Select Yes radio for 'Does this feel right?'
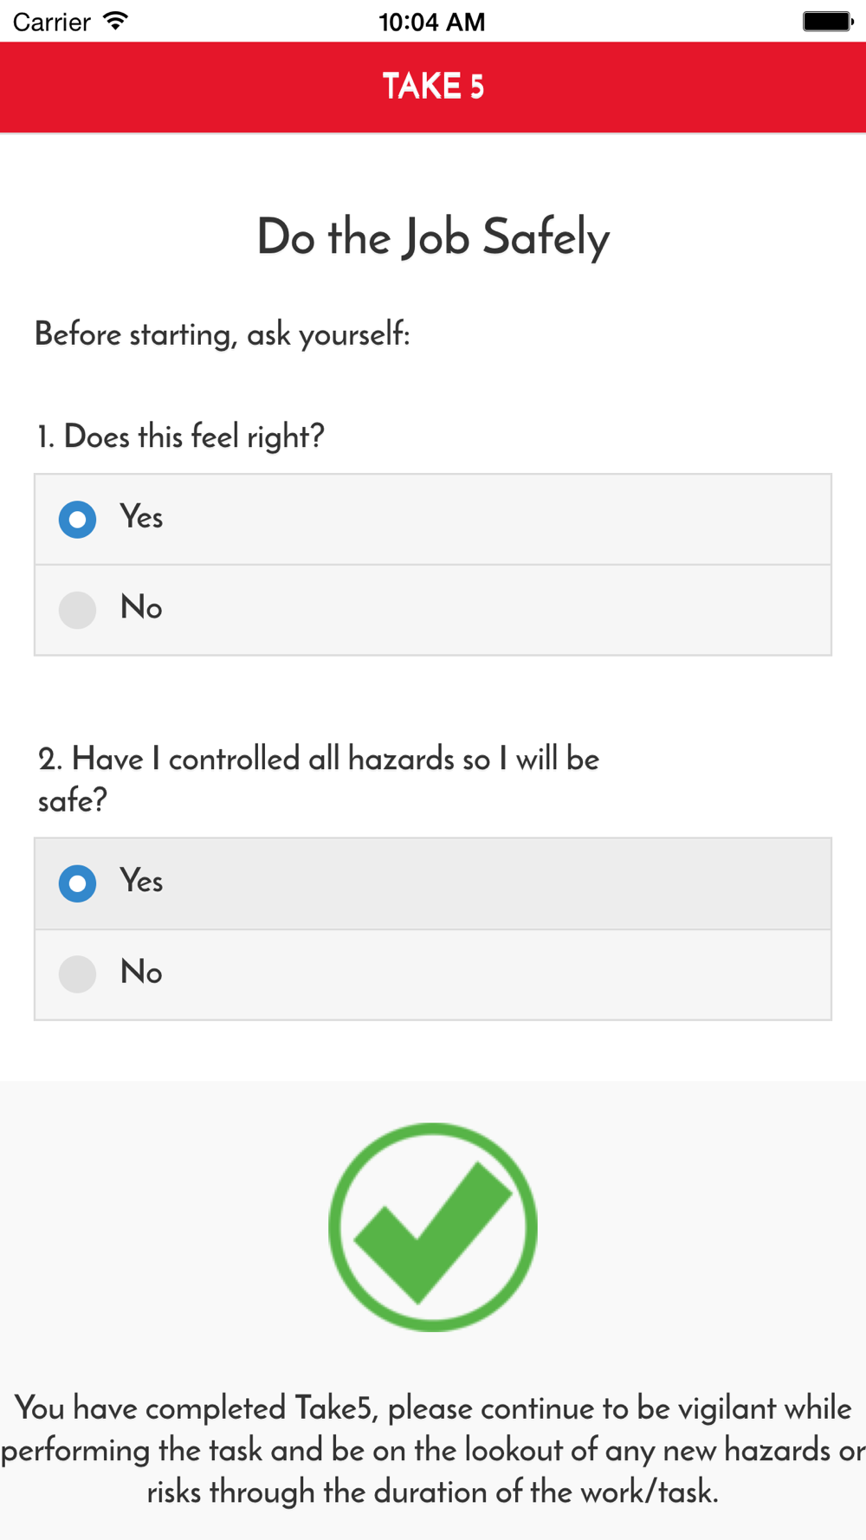The image size is (866, 1540). point(77,520)
